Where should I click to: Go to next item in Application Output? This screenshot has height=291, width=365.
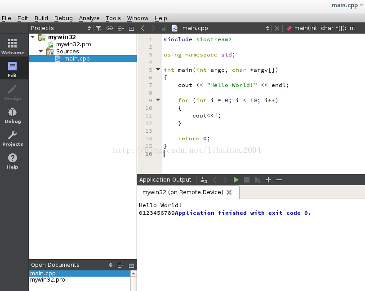click(x=225, y=180)
